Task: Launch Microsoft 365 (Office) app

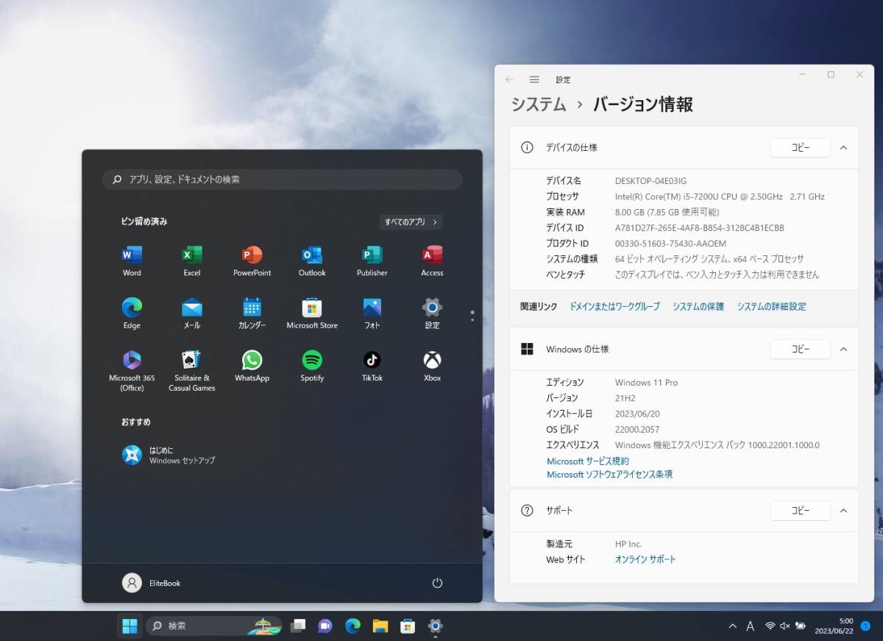Action: tap(132, 371)
